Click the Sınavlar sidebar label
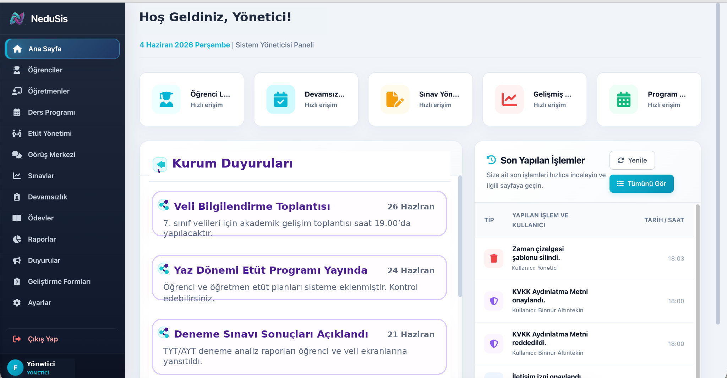 (x=41, y=176)
